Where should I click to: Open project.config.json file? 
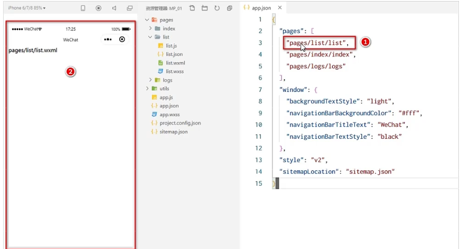tap(179, 123)
